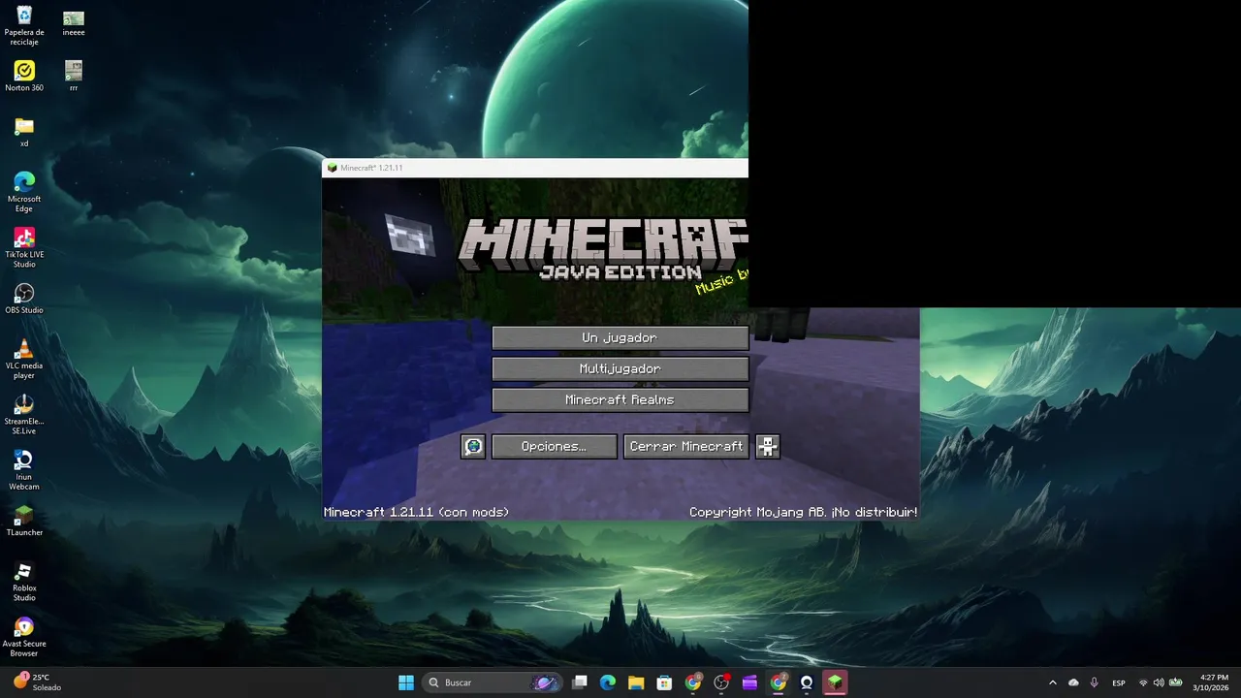Image resolution: width=1241 pixels, height=698 pixels.
Task: Switch to Minecraft taskbar icon
Action: click(835, 682)
